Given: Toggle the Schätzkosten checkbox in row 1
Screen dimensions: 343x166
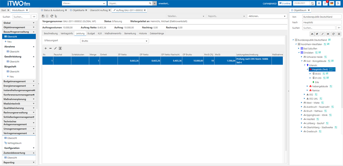Looking at the screenshot, I should tap(73, 61).
